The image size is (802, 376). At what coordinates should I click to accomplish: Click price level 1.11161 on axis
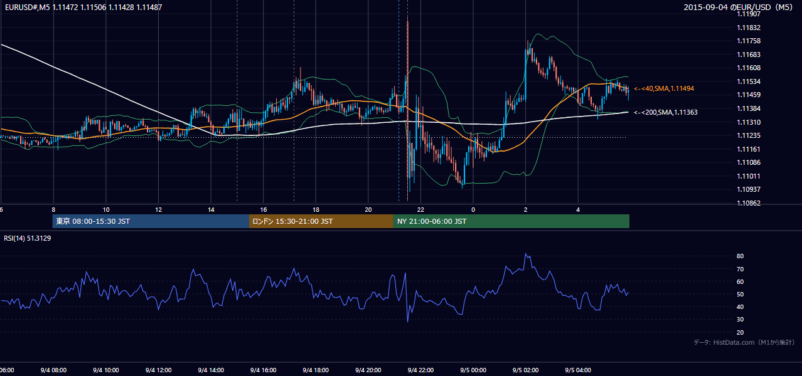tap(749, 149)
